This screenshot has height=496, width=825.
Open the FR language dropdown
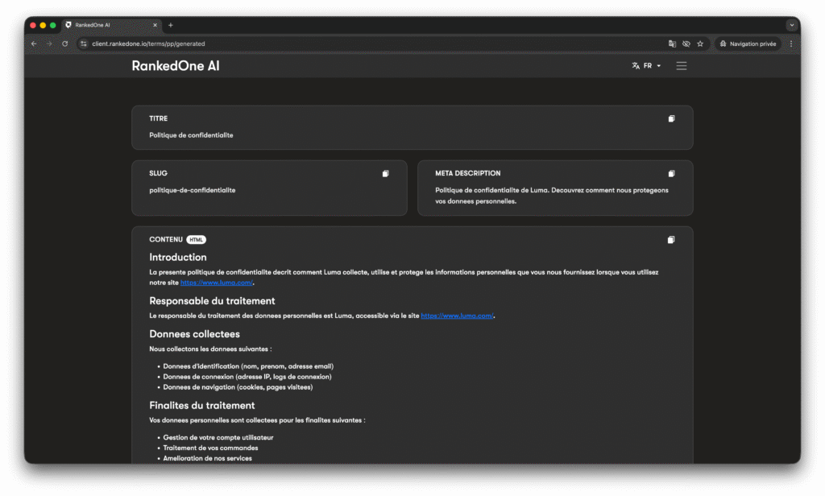(647, 66)
